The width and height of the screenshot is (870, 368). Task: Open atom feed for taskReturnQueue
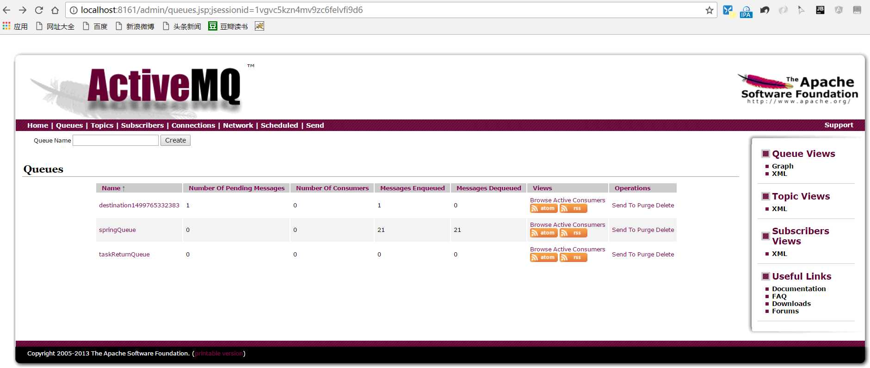pos(543,257)
